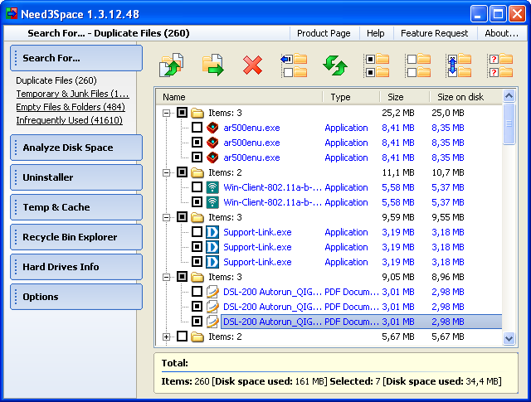Screen dimensions: 531x402
Task: Collapse the 9,05 MB Items: 3 group
Action: tap(166, 277)
